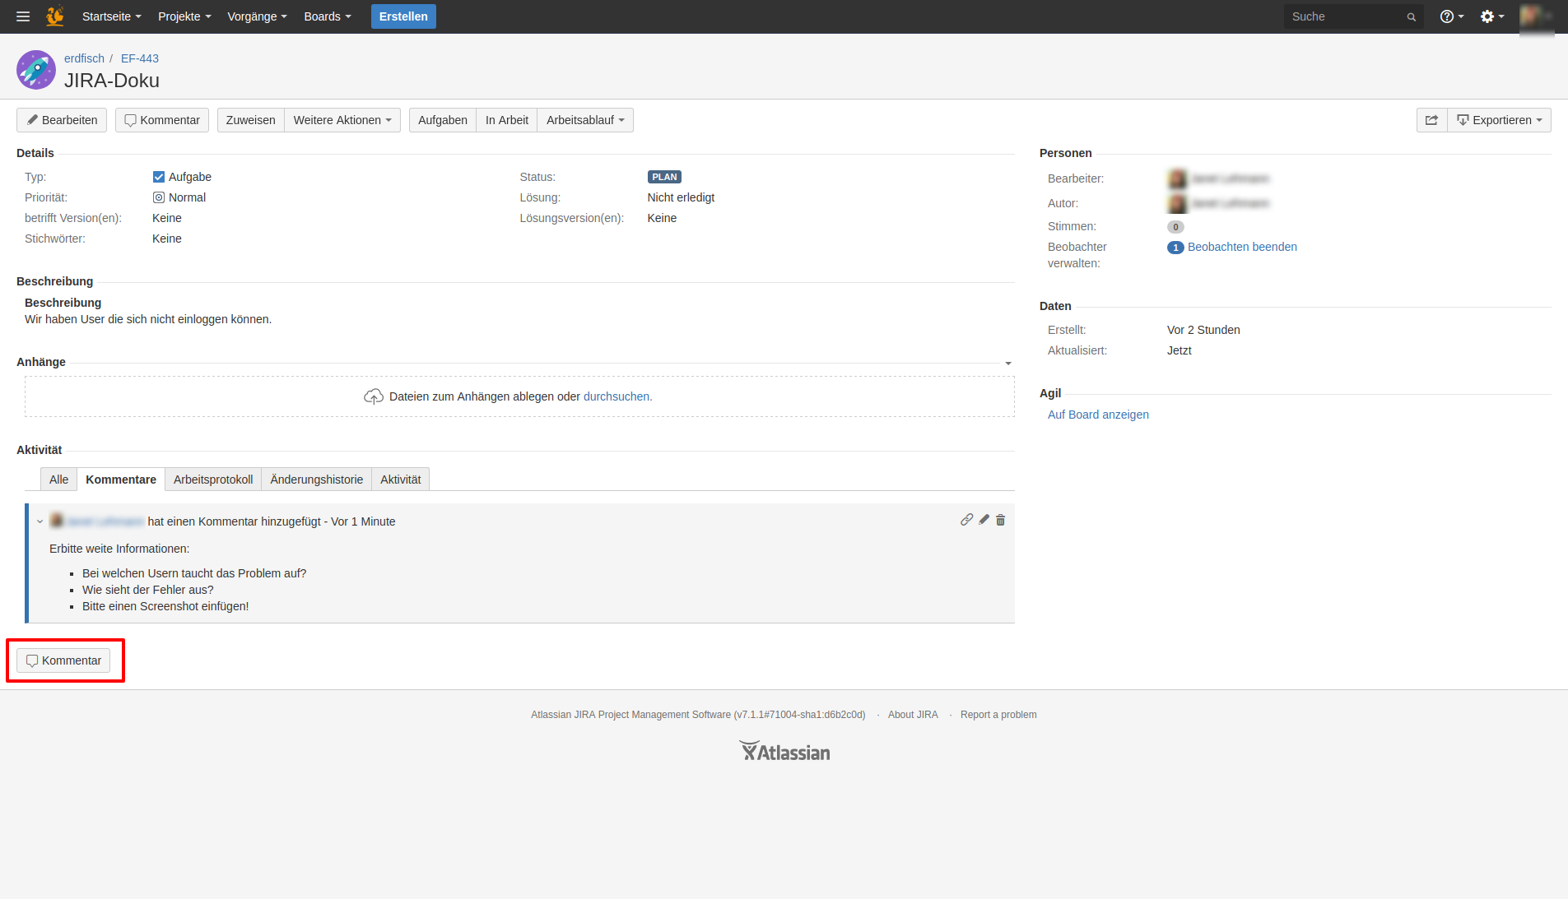Screen dimensions: 1568x899
Task: Open the Startseite dropdown
Action: 111,16
